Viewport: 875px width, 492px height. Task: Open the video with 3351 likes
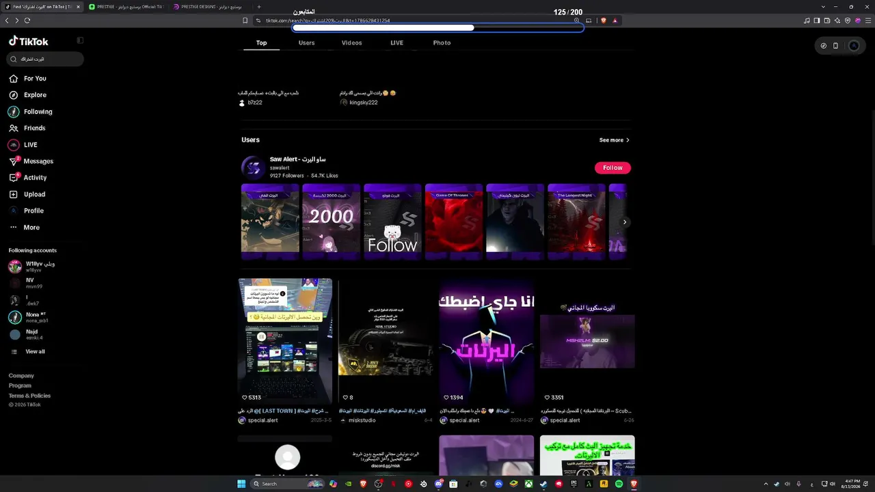(587, 341)
